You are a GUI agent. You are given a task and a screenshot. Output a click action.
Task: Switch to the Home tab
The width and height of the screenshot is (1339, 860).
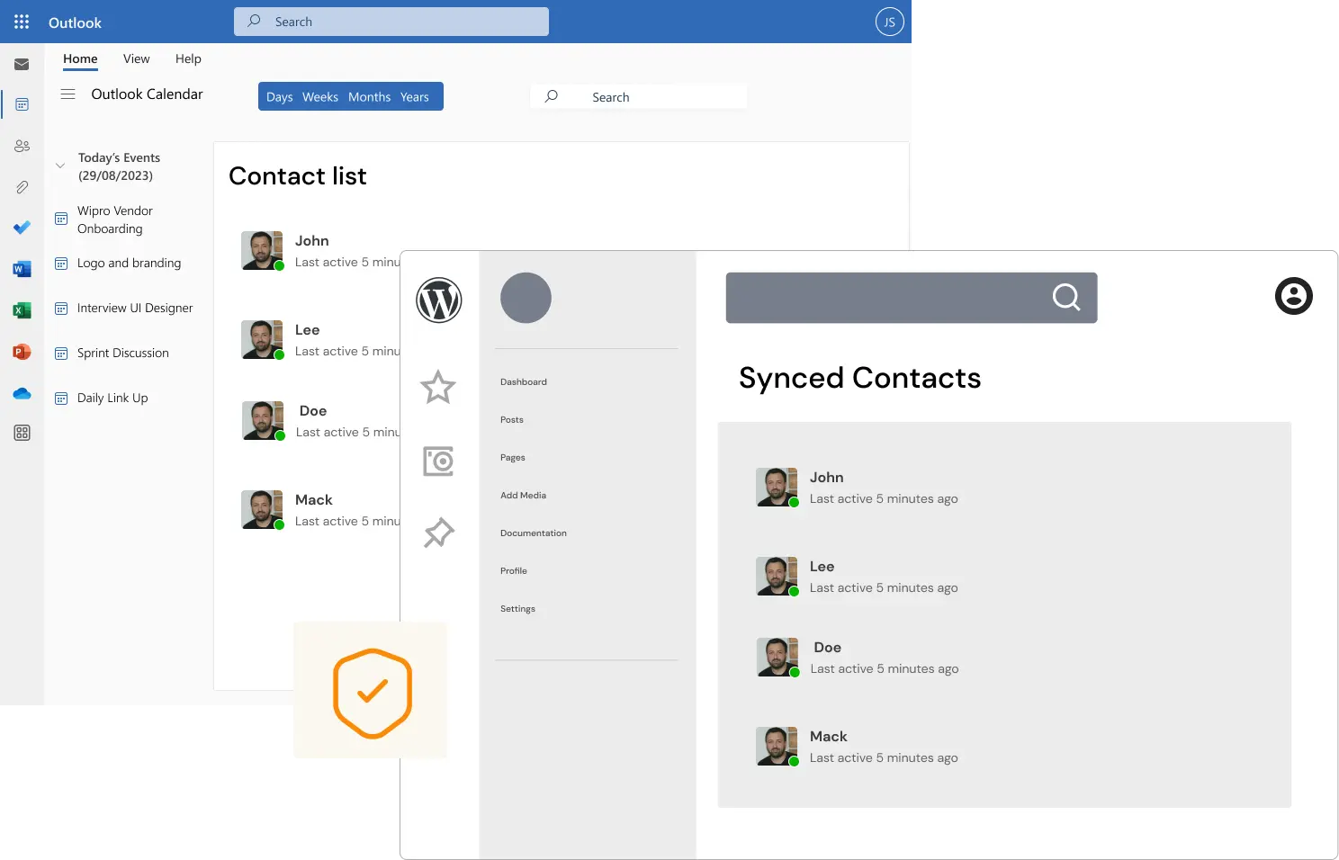click(x=80, y=58)
